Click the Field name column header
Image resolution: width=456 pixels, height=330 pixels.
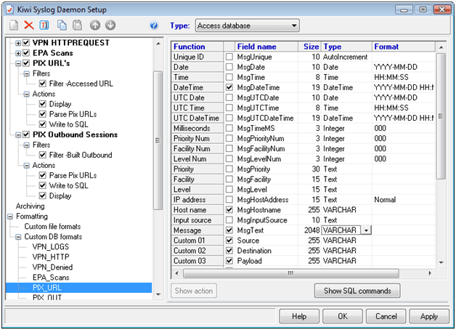[x=256, y=47]
